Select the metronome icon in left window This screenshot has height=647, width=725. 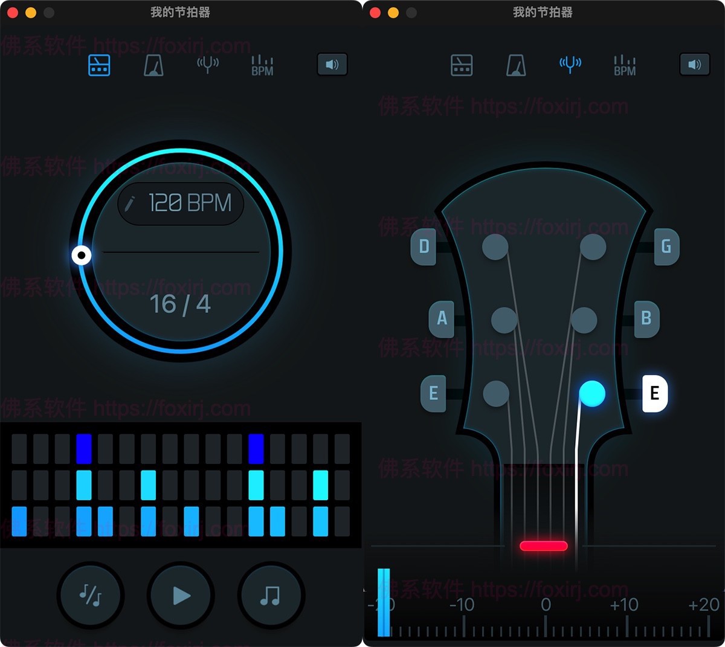pos(153,65)
